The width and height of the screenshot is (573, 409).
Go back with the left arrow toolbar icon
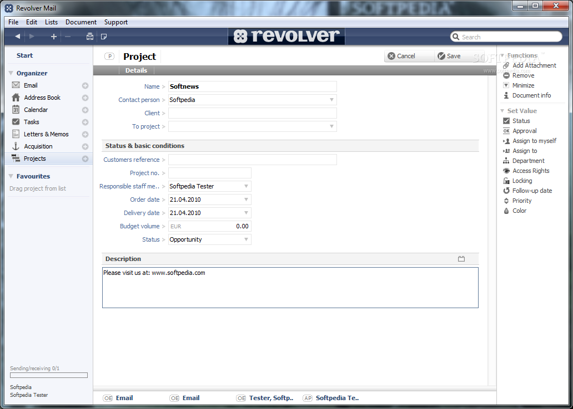(17, 37)
